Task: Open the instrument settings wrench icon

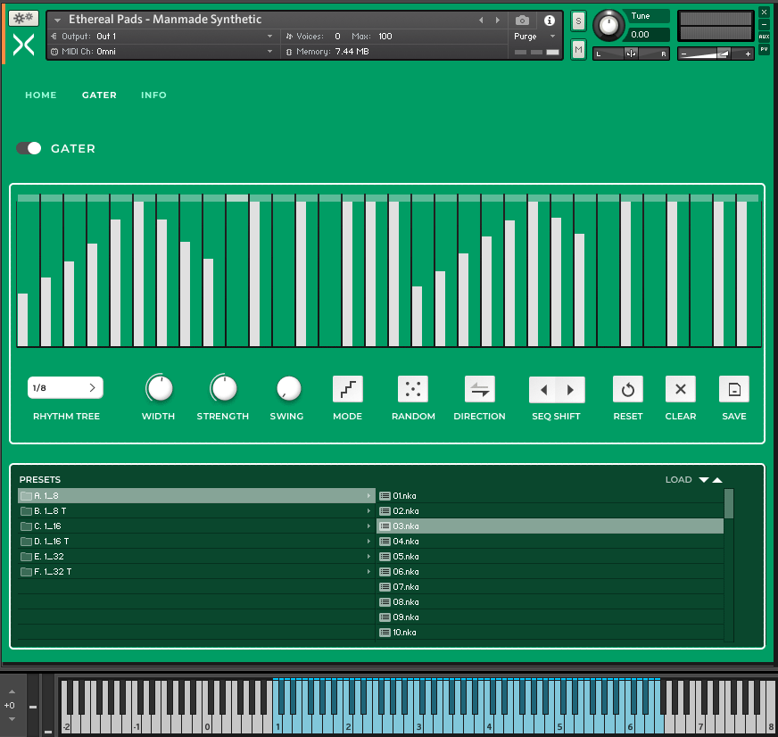Action: (x=23, y=19)
